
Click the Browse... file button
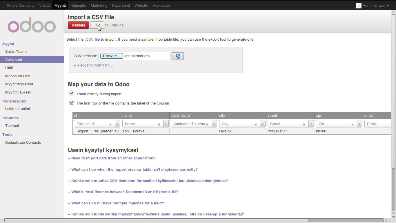112,56
